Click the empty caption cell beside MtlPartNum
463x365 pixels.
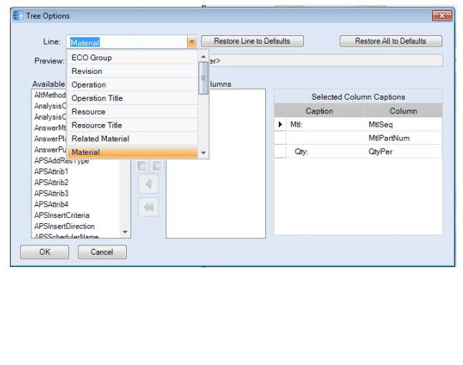(x=325, y=138)
